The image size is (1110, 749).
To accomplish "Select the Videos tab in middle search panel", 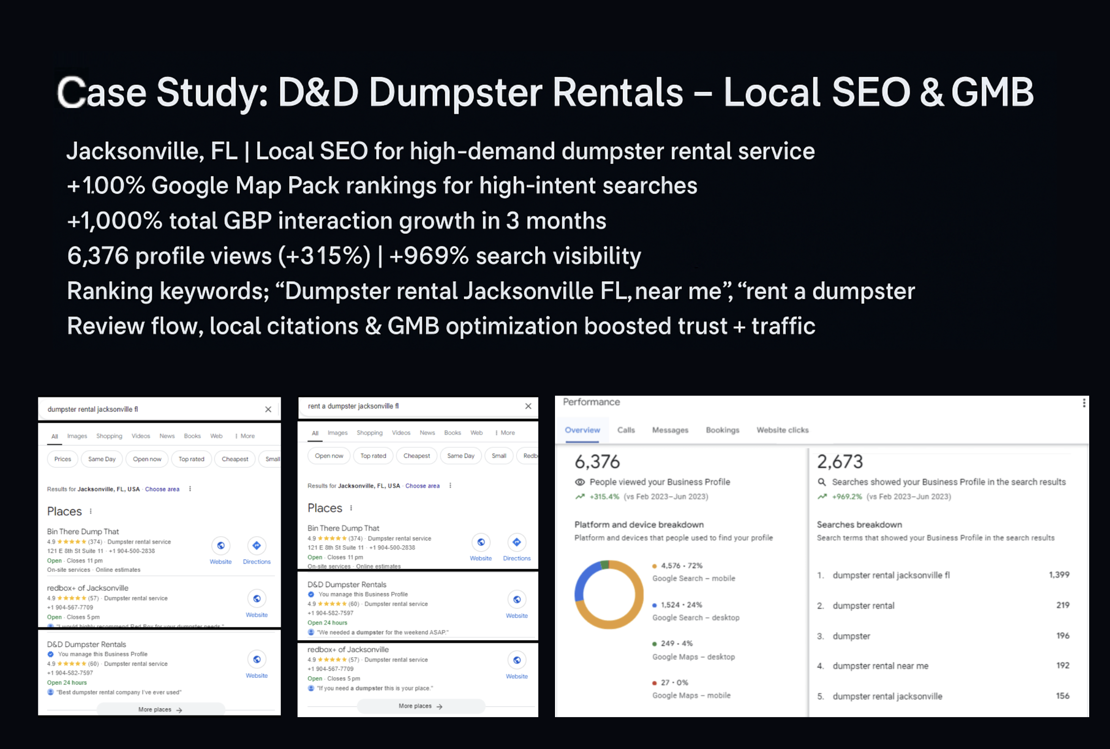I will tap(401, 432).
